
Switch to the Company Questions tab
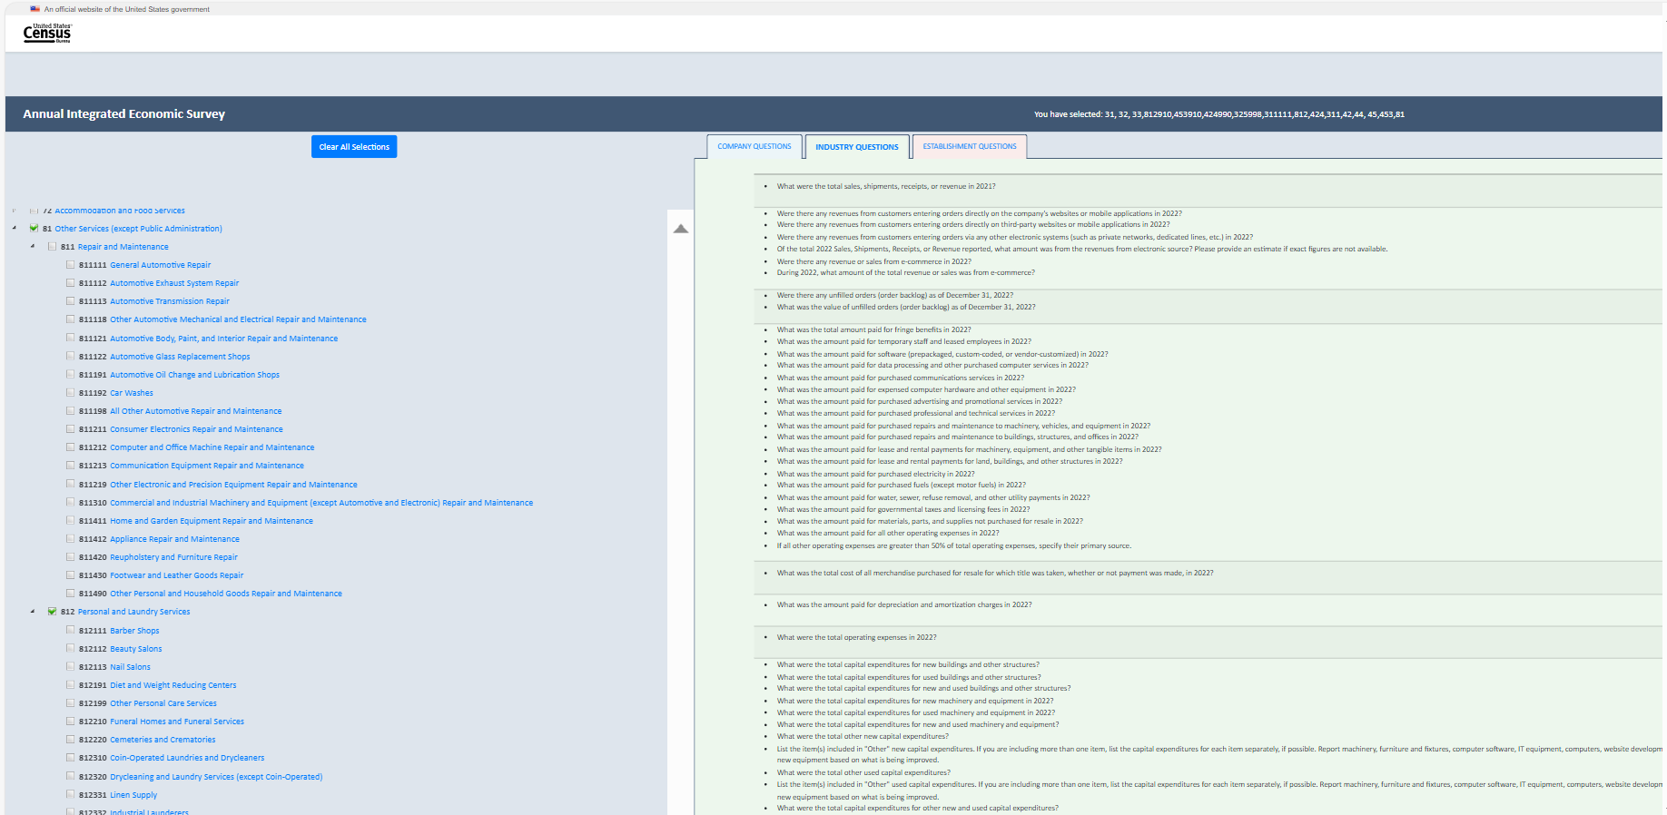[754, 147]
